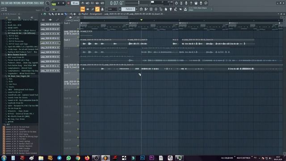
Task: Select the Playback speaker tool in playlist toolbar
Action: click(75, 14)
